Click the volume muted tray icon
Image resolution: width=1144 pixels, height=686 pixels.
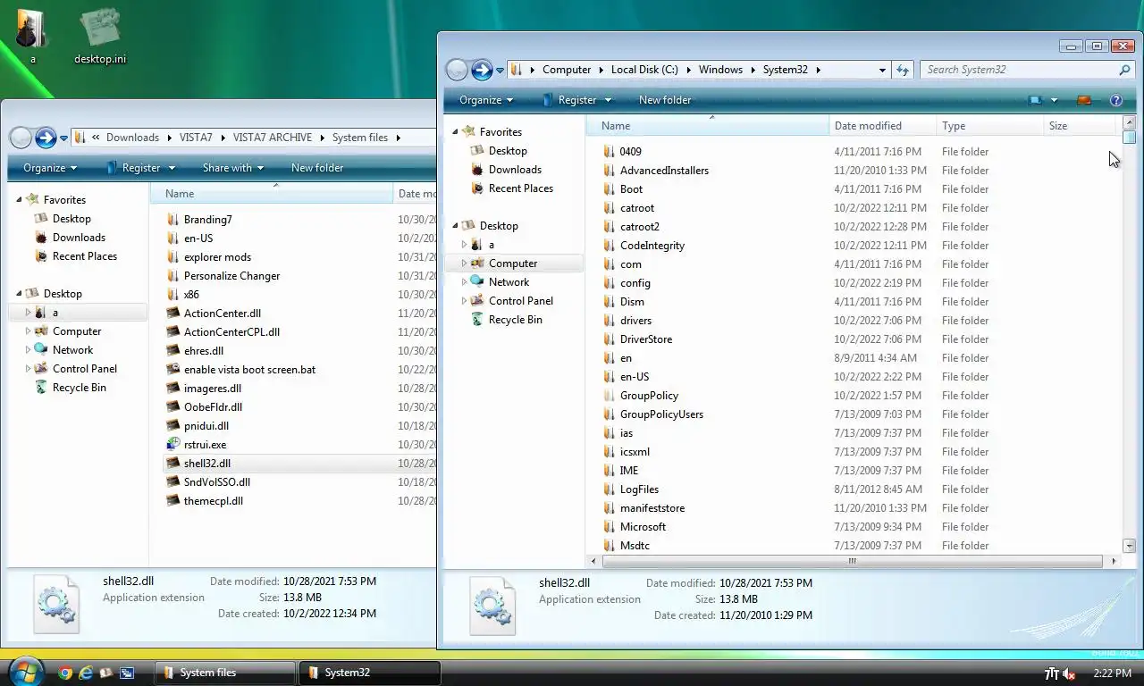(x=1068, y=673)
